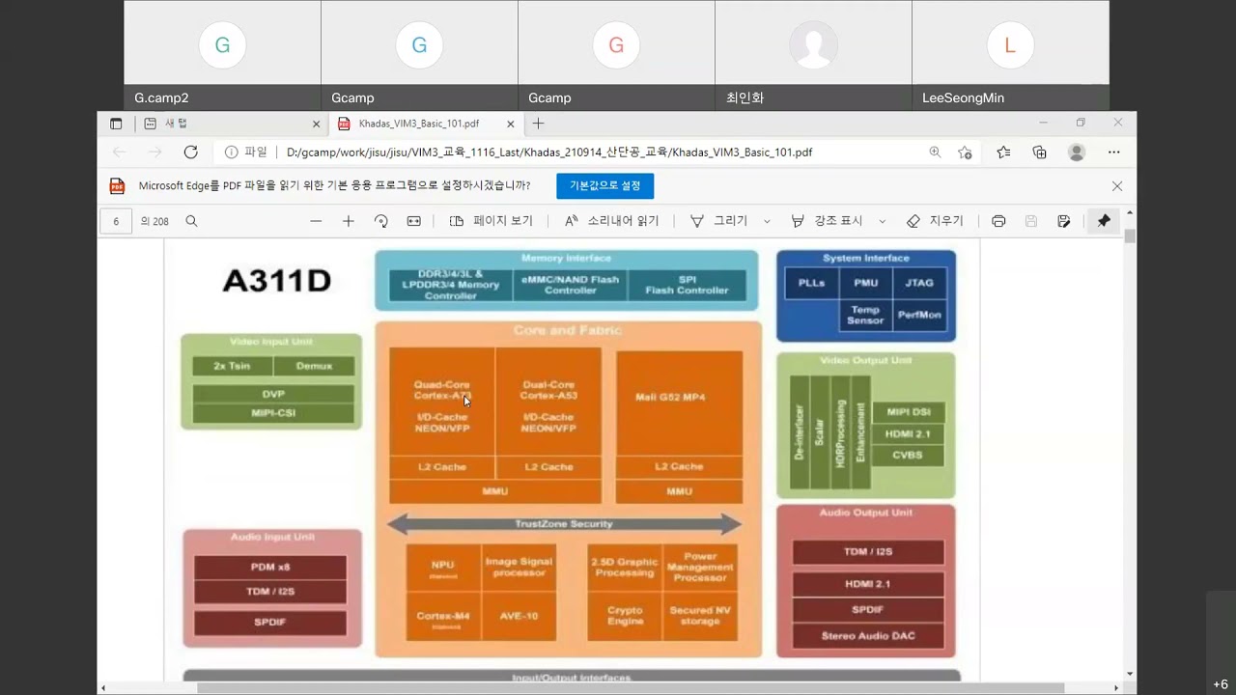Select the 최인화 participant tile
The image size is (1236, 695).
click(x=813, y=55)
